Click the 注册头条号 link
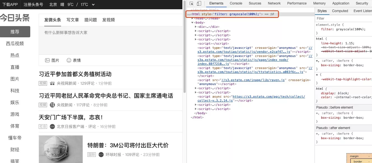 [x=33, y=4]
